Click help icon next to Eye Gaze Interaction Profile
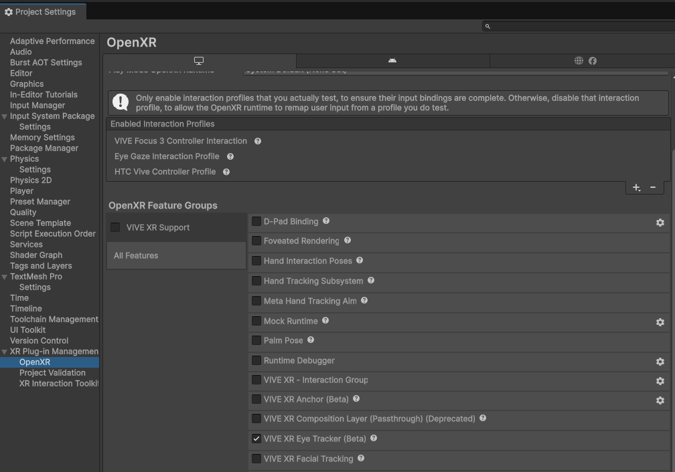 pyautogui.click(x=230, y=156)
